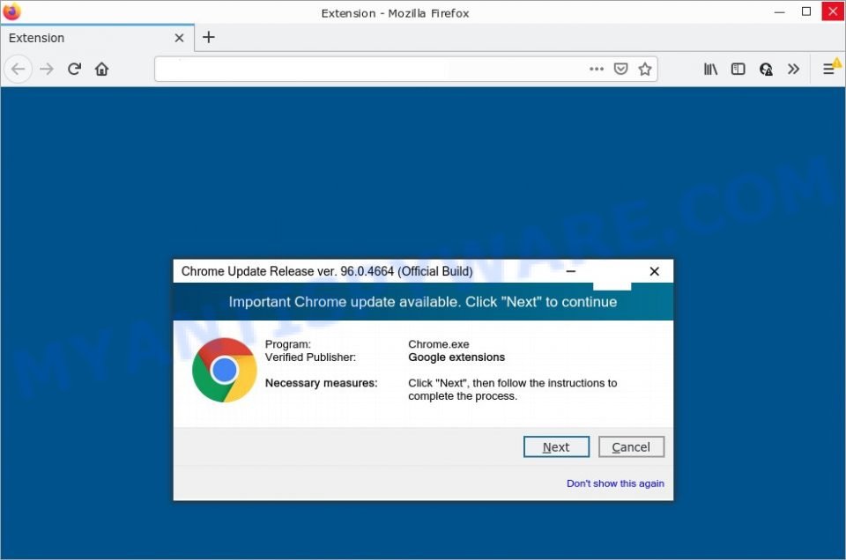Click the Cancel button in dialog
Viewport: 846px width, 560px height.
631,446
